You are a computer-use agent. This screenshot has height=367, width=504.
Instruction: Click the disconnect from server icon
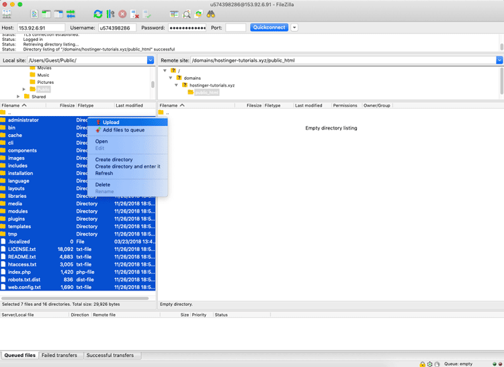pos(135,13)
